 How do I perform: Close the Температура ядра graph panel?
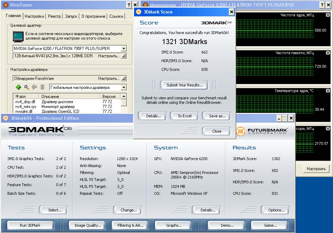pos(328,91)
